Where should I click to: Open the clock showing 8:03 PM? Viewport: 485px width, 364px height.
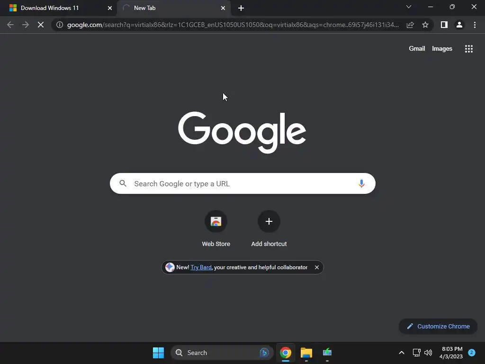pyautogui.click(x=451, y=353)
